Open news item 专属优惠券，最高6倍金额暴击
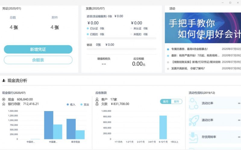 pyautogui.click(x=190, y=49)
